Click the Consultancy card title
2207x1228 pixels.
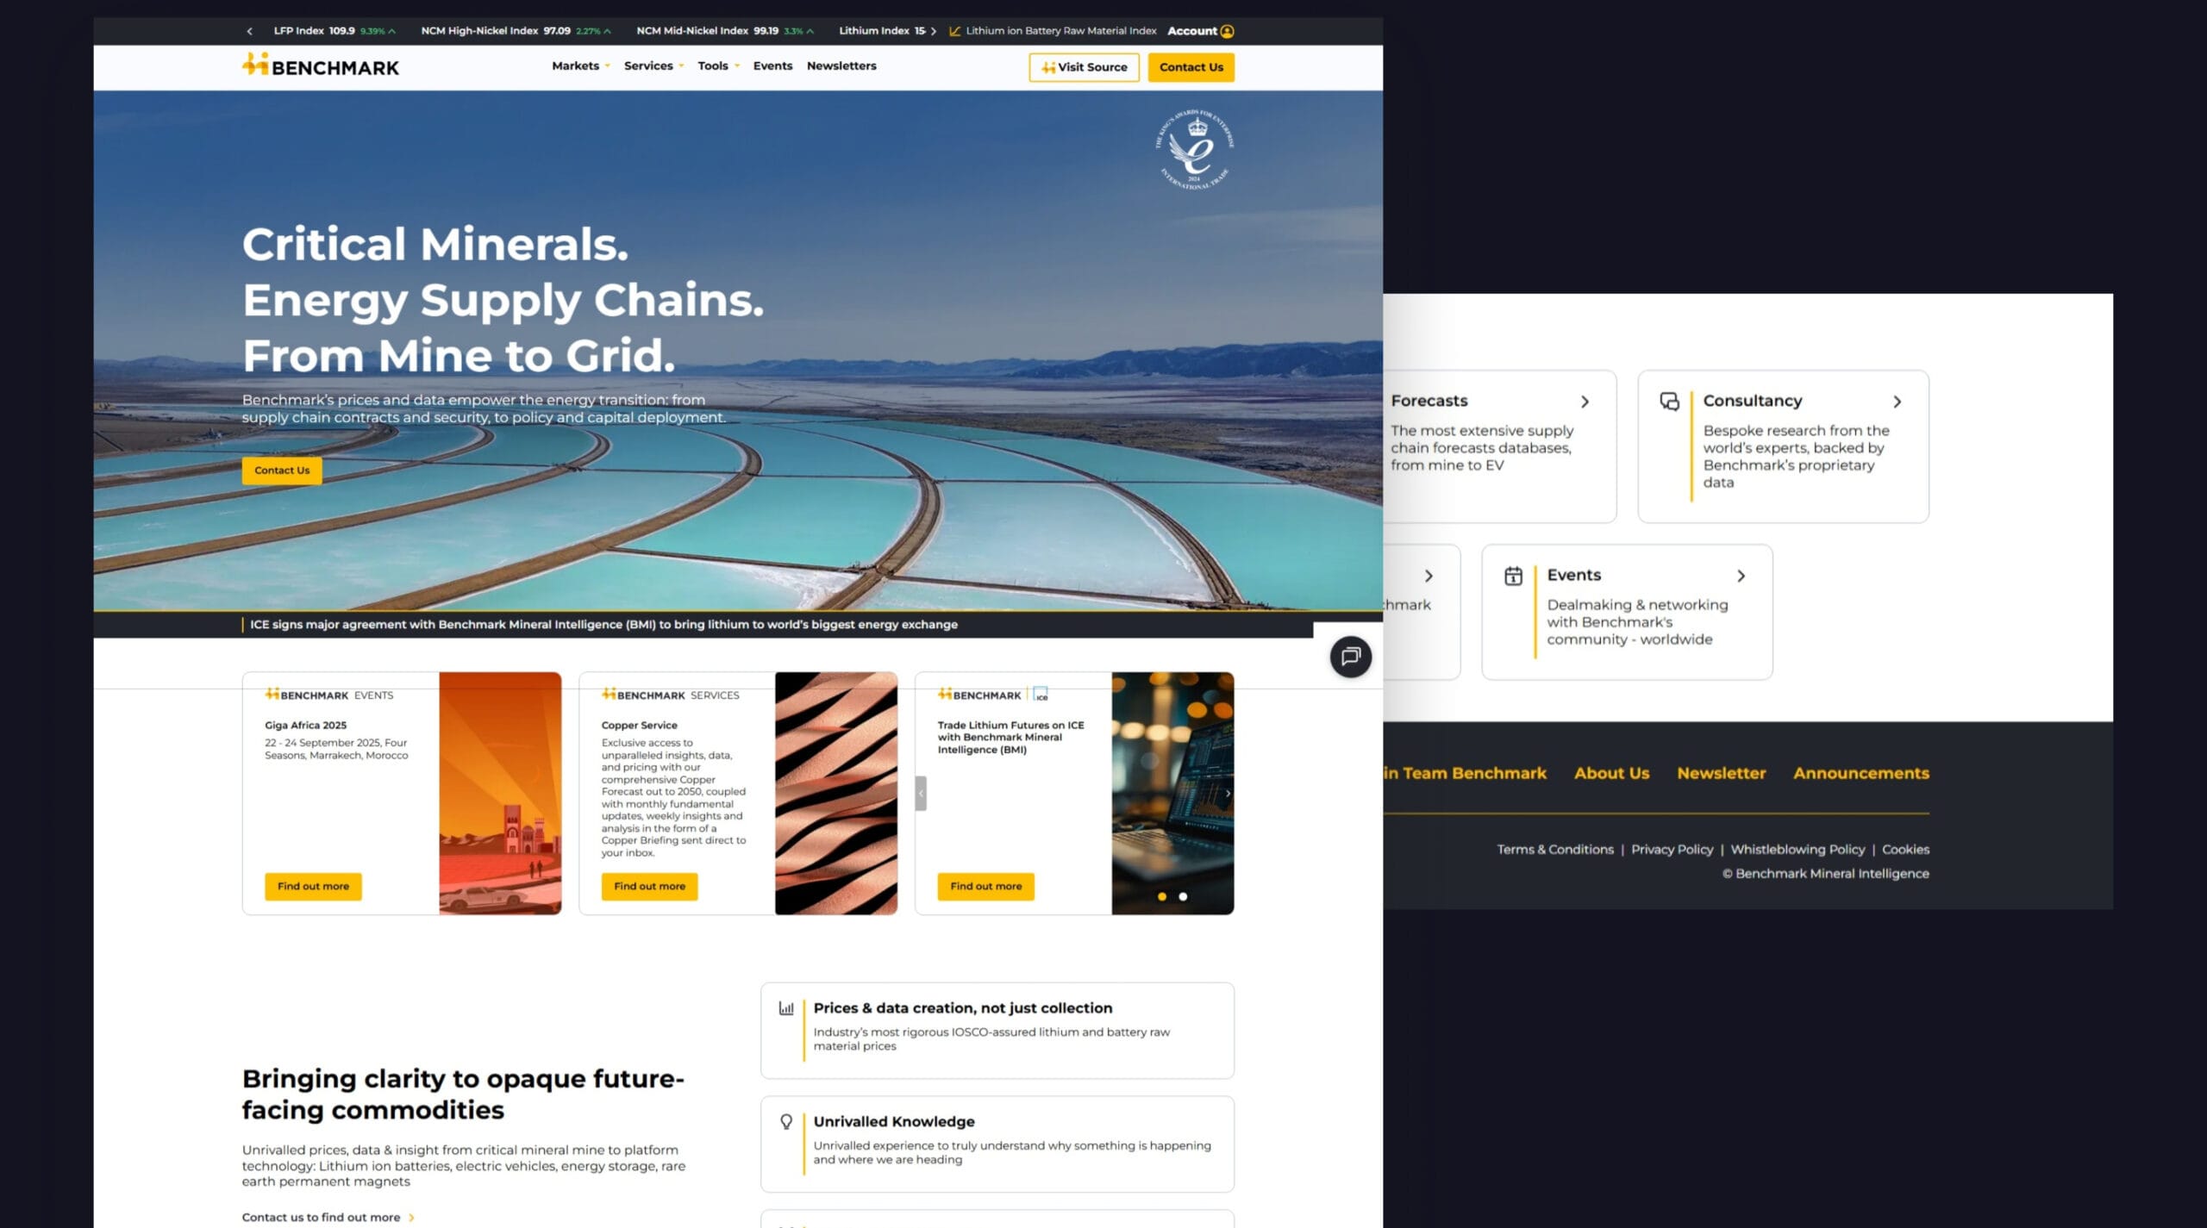(1752, 402)
